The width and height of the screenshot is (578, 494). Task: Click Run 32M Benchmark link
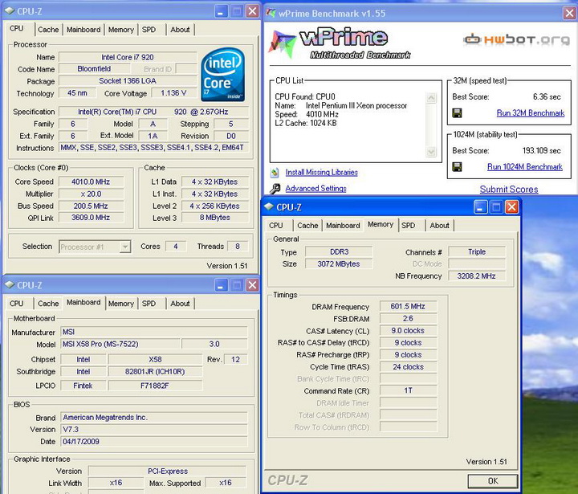coord(531,113)
